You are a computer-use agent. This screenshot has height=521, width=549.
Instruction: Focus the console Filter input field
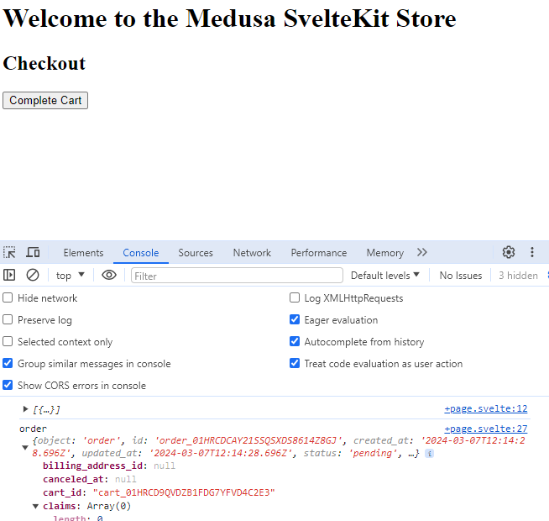click(x=237, y=276)
